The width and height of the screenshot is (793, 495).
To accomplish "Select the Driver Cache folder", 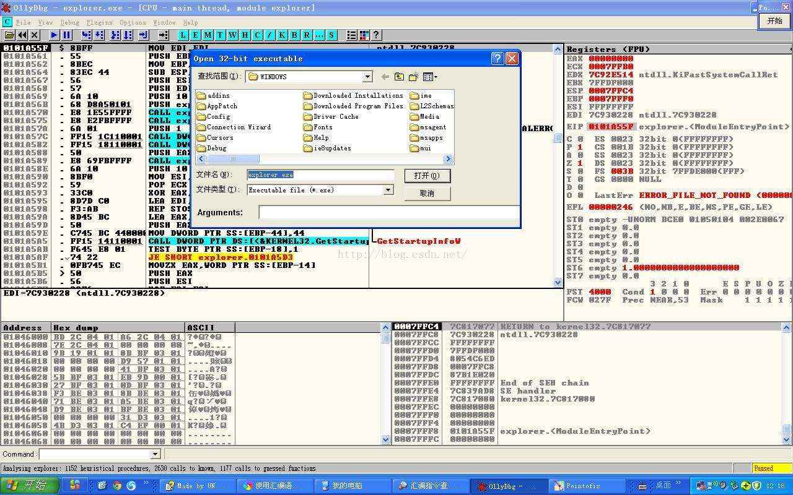I will tap(335, 116).
